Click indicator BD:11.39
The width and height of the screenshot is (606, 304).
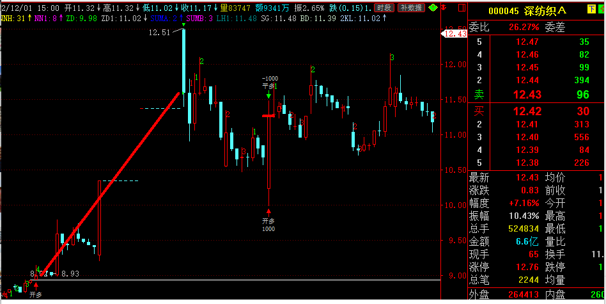click(x=317, y=18)
